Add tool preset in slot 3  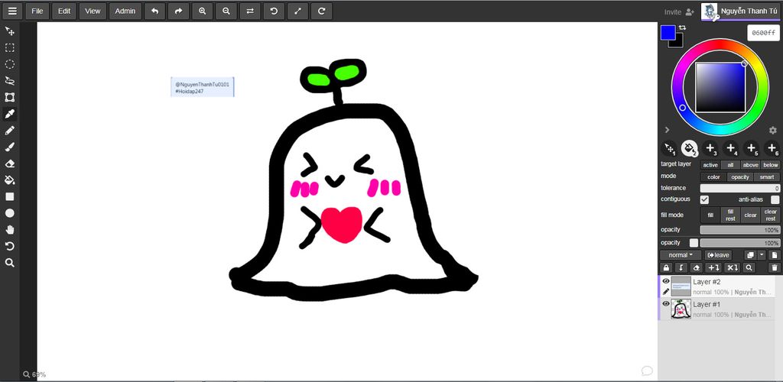710,148
